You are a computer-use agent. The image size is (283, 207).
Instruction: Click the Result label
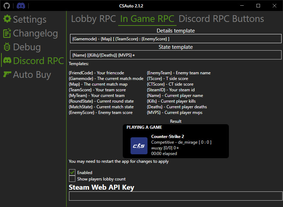click(175, 121)
